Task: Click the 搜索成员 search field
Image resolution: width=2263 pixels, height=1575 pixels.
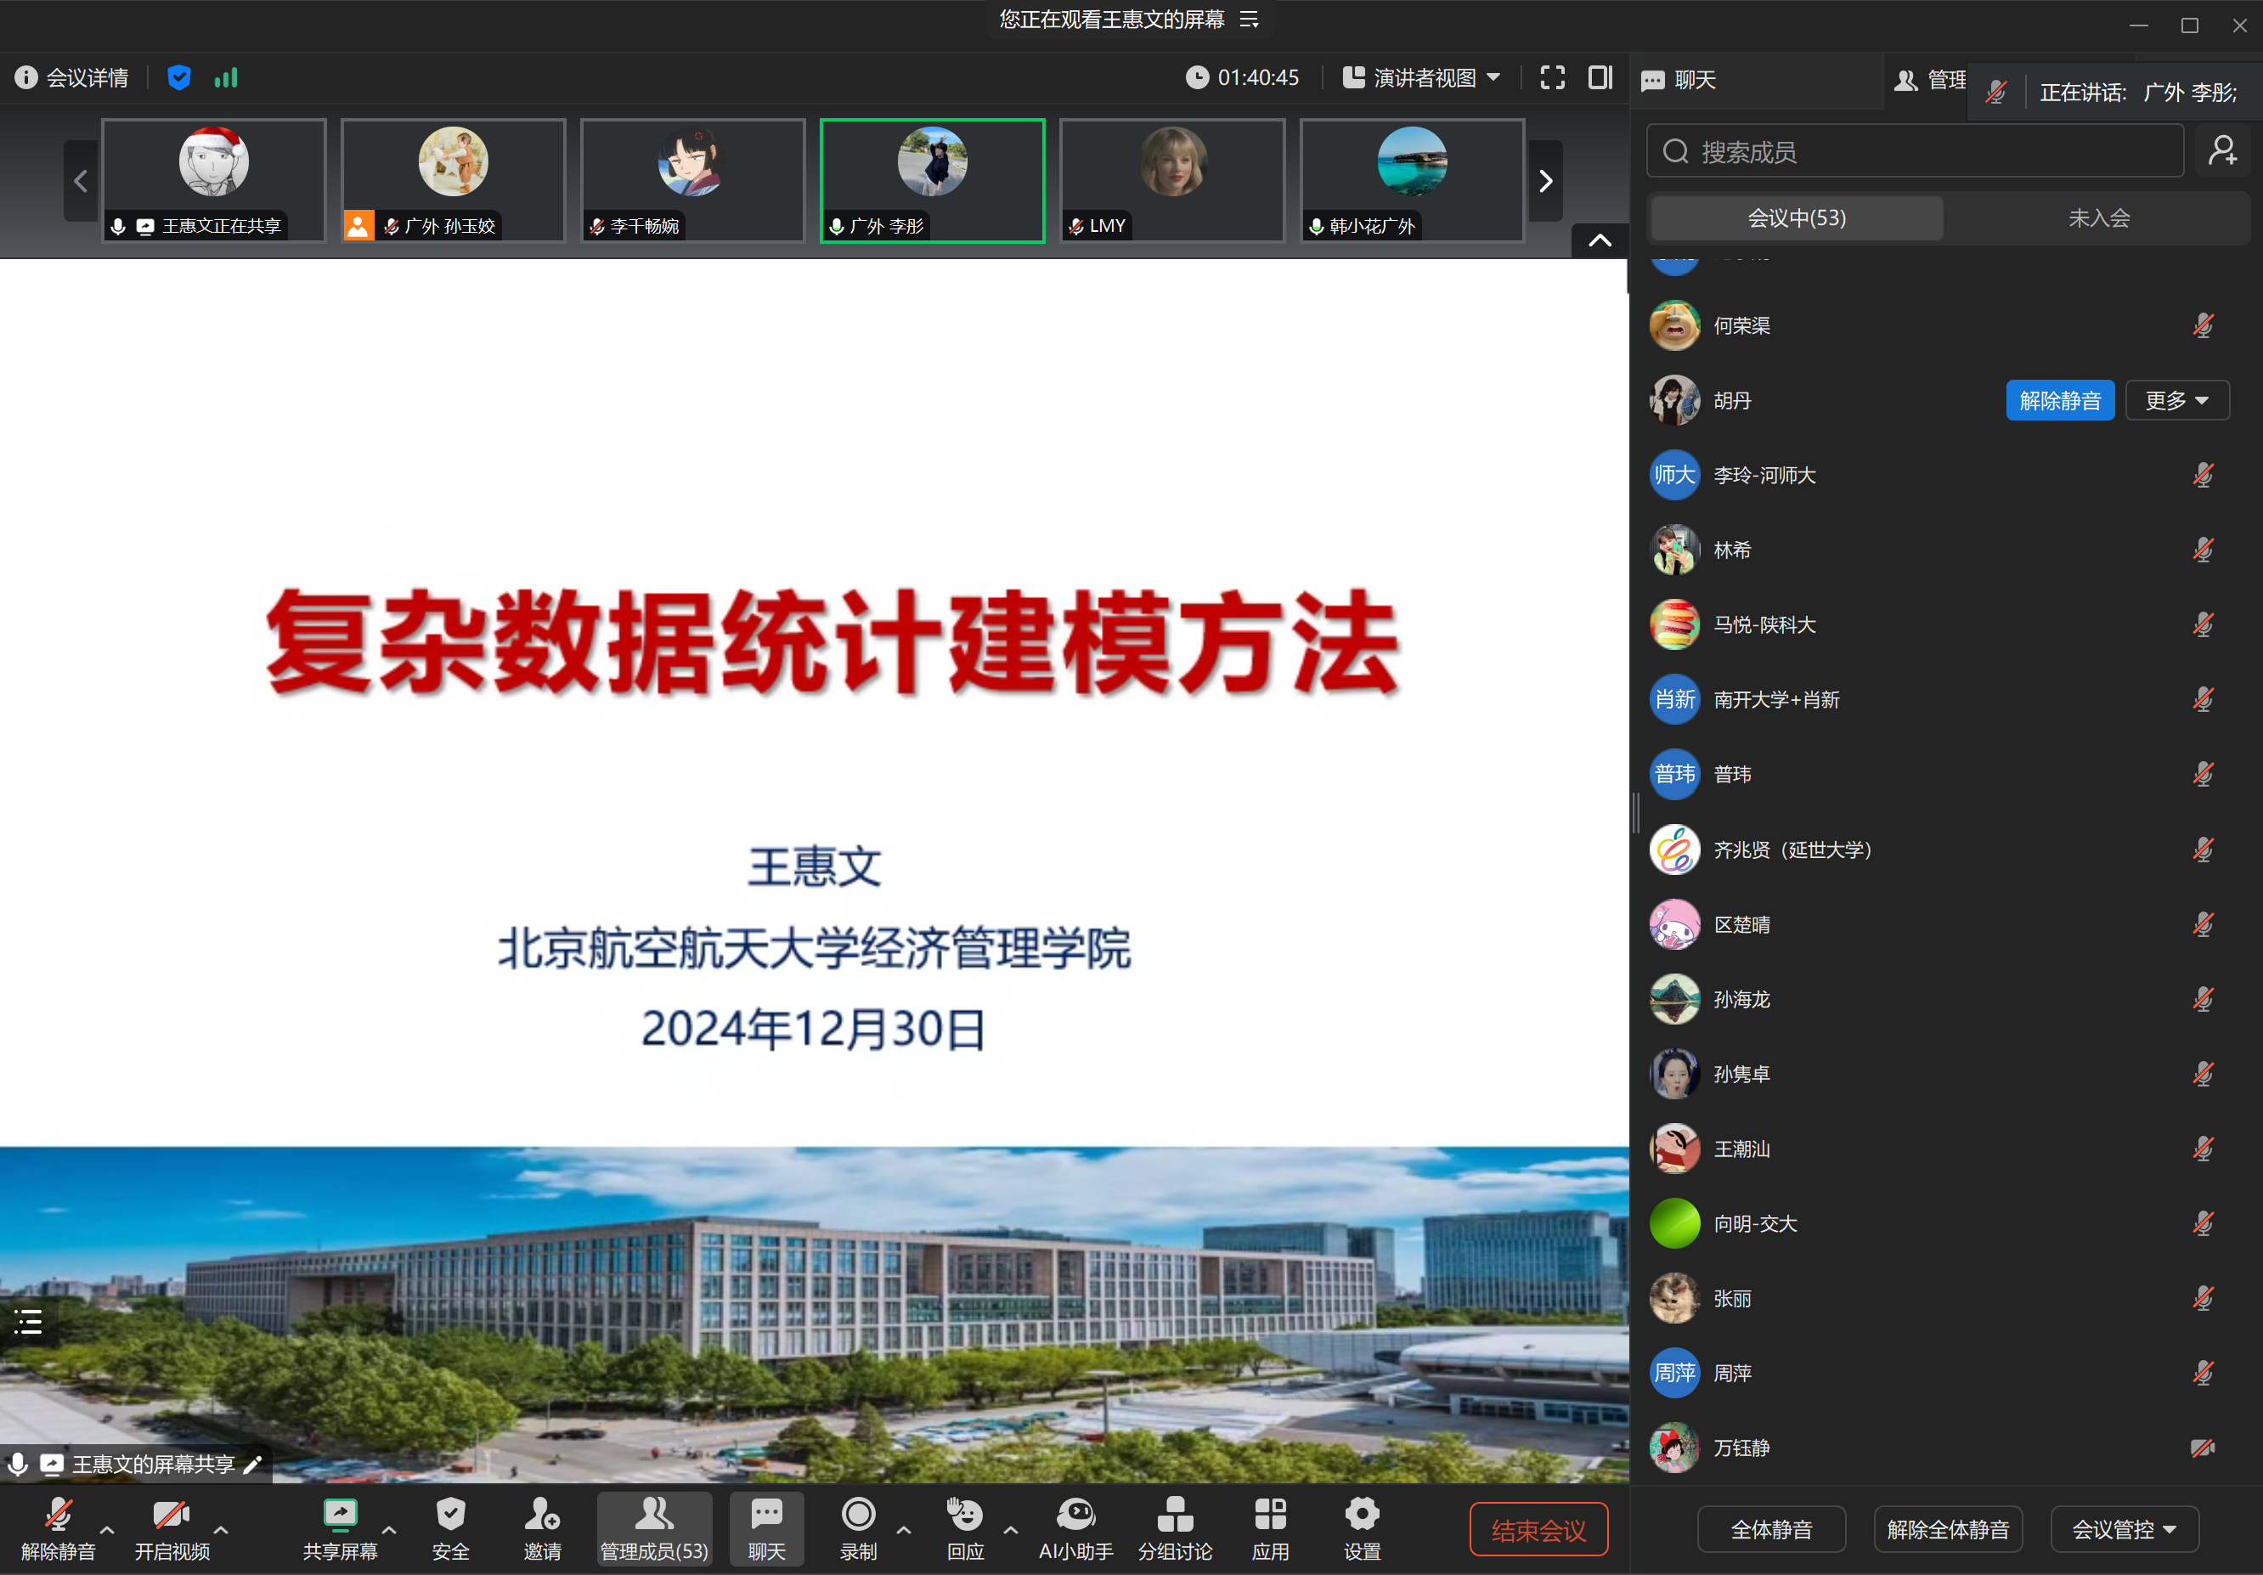Action: [1913, 152]
